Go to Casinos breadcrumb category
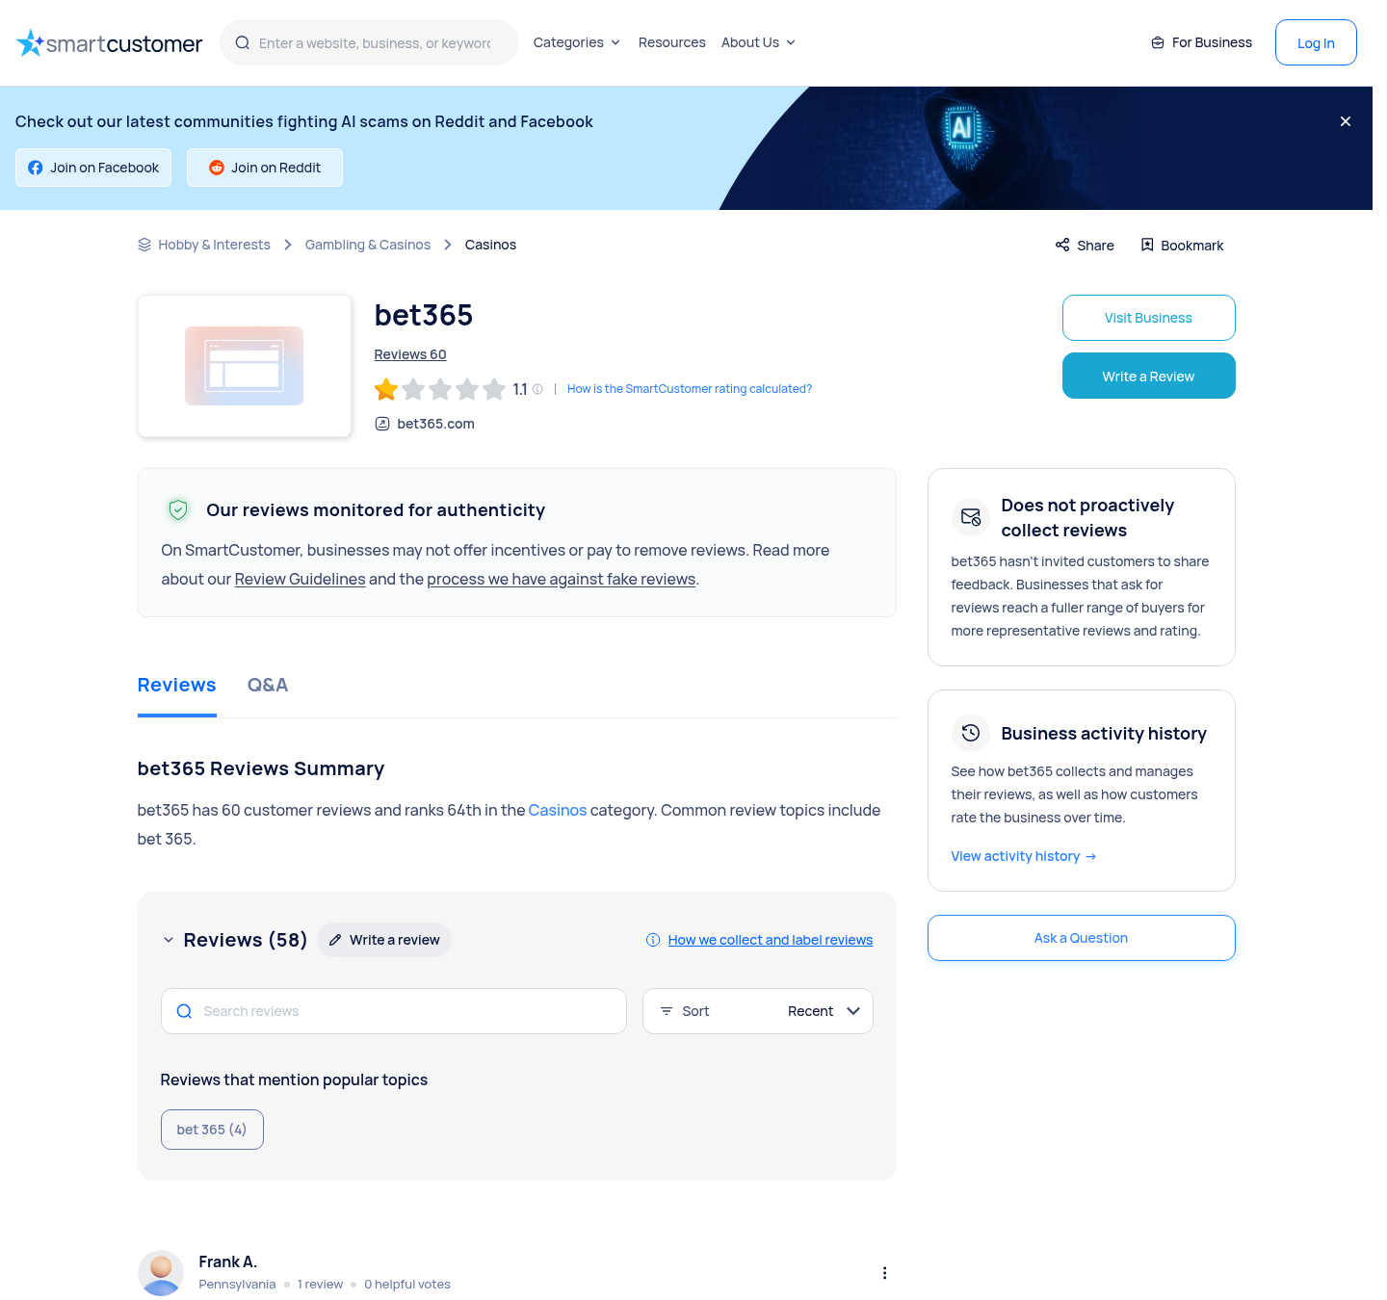1387x1300 pixels. [490, 245]
